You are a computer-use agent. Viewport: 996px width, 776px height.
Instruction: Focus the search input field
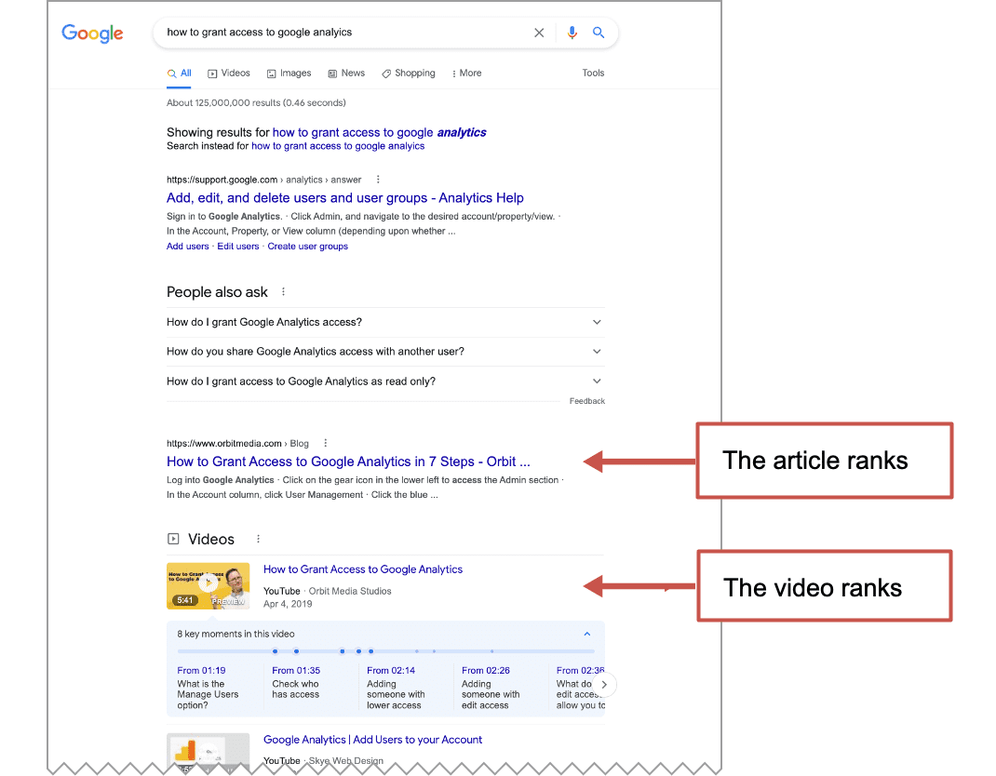(343, 33)
